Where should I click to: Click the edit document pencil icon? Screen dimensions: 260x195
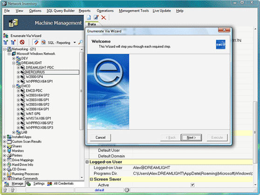tap(96, 17)
